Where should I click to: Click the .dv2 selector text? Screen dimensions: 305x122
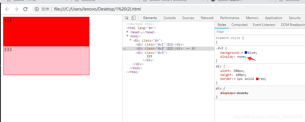tap(219, 48)
